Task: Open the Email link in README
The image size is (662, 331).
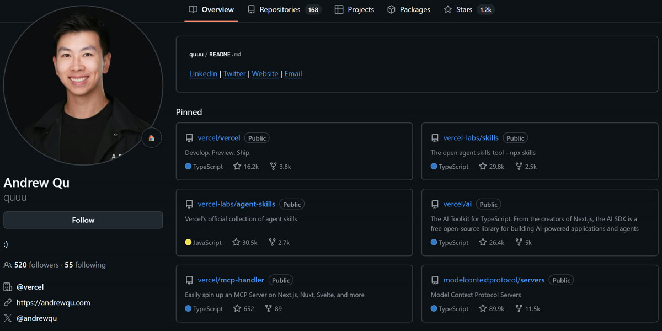Action: (x=293, y=74)
